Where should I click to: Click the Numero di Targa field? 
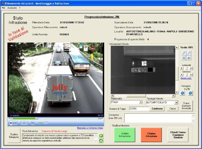pos(139,109)
